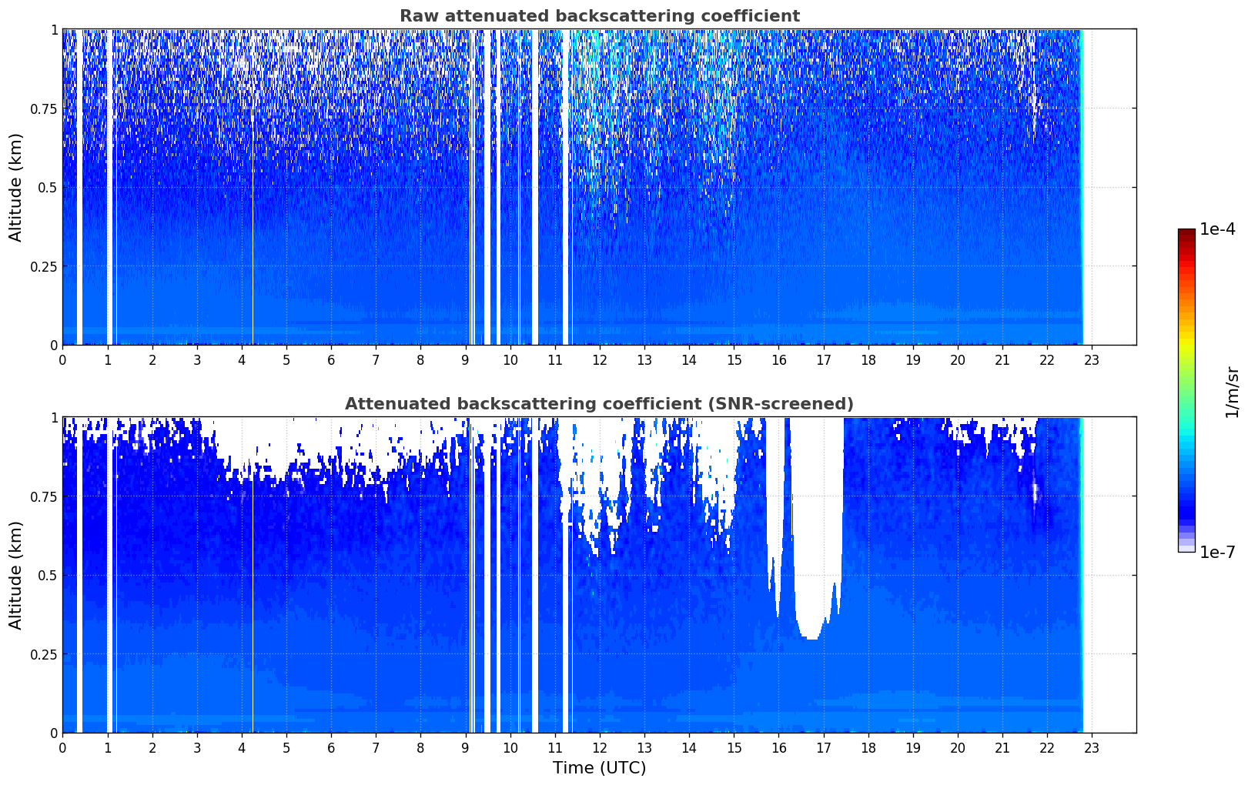
Task: Click the "Time (UTC)" x-axis label
Action: click(599, 768)
